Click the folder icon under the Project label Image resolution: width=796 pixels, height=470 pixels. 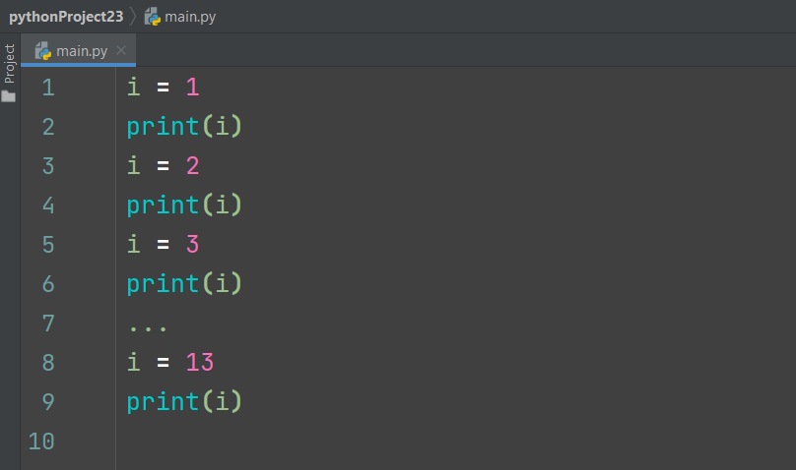coord(9,96)
